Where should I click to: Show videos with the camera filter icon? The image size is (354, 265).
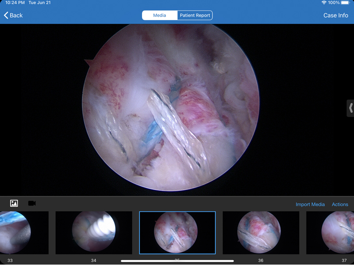(x=32, y=203)
